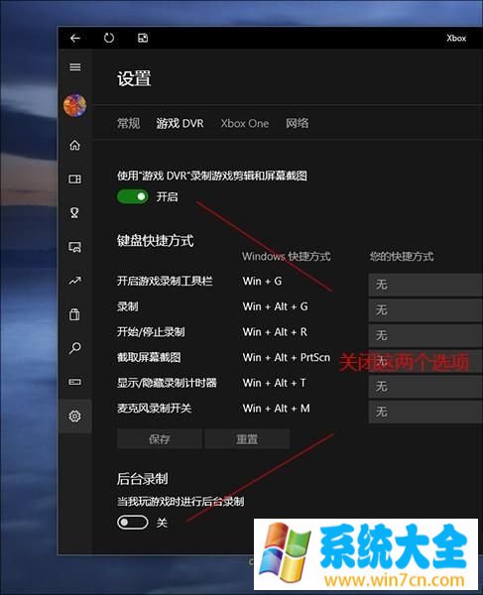Click the compact window view icon
Viewport: 483px width, 595px height.
tap(143, 38)
